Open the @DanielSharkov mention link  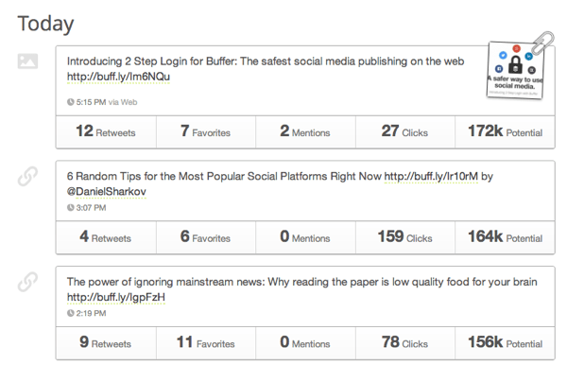coord(106,192)
